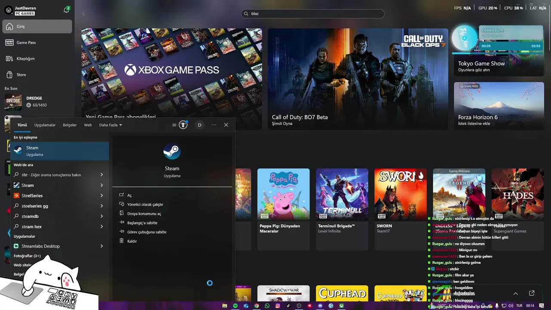Click the large Steam icon in preview pane
Image resolution: width=551 pixels, height=310 pixels.
click(x=172, y=152)
